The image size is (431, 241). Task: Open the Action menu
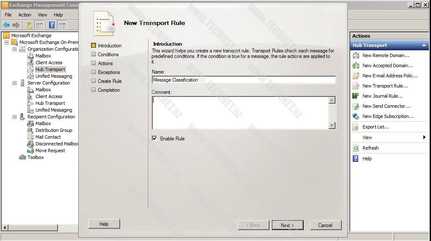25,15
